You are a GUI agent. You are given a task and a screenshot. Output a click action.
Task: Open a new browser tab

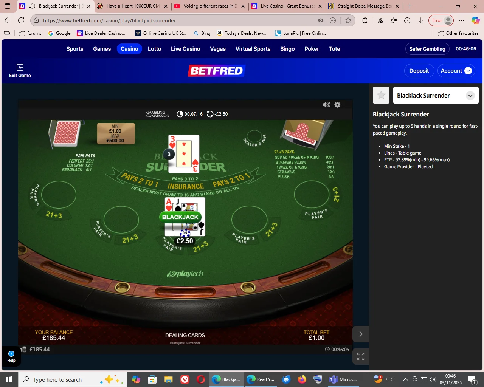(410, 6)
